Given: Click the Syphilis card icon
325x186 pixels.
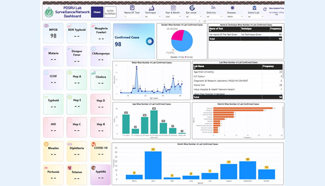Looking at the screenshot, I should [x=94, y=168].
